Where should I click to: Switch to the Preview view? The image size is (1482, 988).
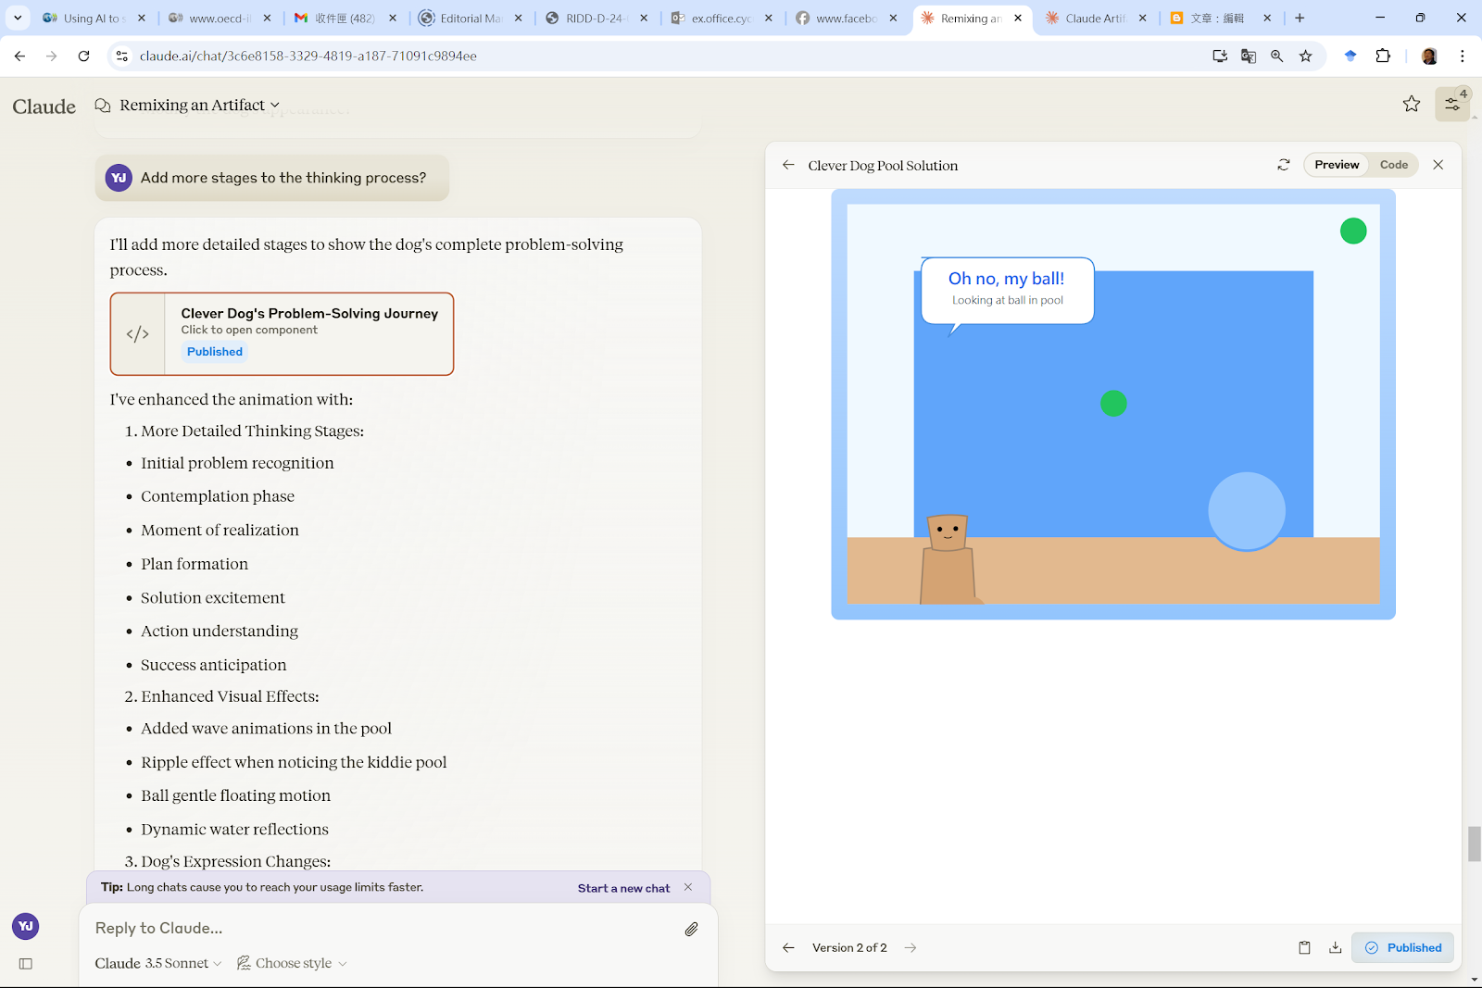1337,165
